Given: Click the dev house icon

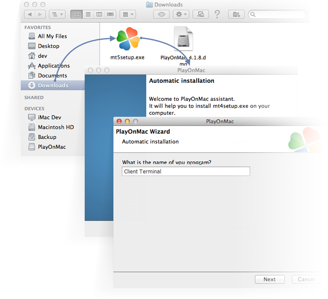Looking at the screenshot, I should [32, 56].
